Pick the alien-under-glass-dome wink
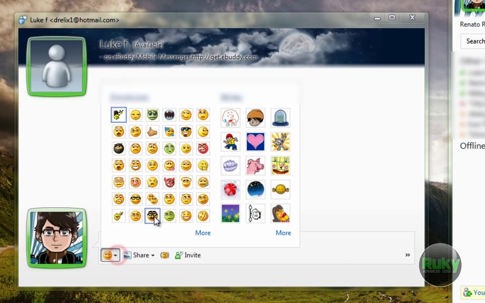 (x=280, y=117)
